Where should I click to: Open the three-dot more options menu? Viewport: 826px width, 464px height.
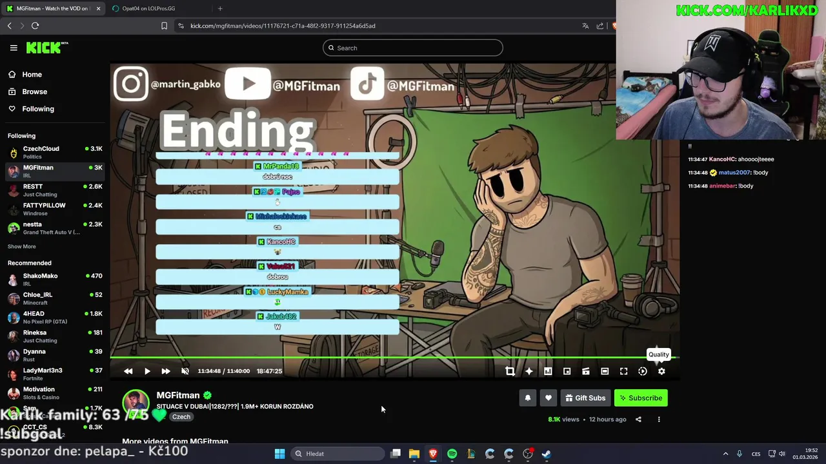coord(659,420)
